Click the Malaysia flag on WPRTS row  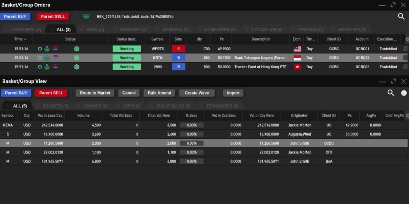tap(297, 49)
